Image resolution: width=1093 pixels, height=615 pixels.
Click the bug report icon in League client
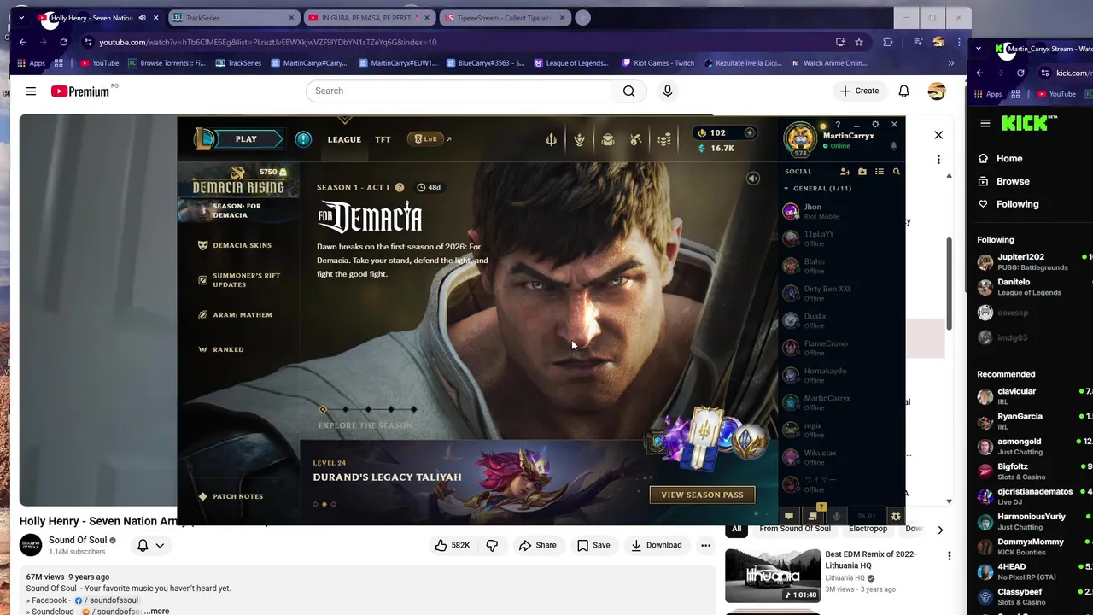coord(896,516)
